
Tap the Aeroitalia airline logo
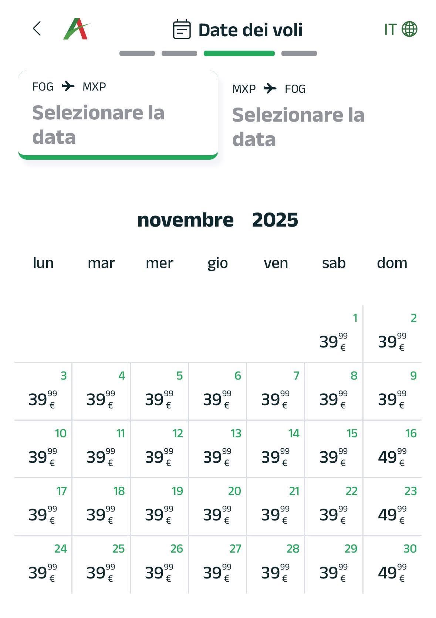[77, 29]
